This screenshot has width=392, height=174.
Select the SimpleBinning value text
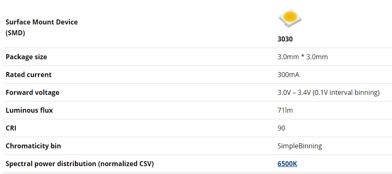299,146
